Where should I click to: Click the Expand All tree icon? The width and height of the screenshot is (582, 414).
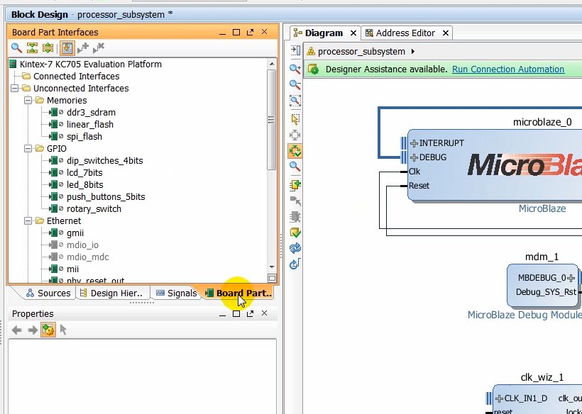pyautogui.click(x=48, y=48)
